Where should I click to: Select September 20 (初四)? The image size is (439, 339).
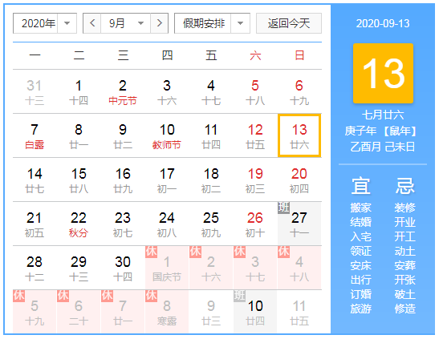[x=299, y=180]
